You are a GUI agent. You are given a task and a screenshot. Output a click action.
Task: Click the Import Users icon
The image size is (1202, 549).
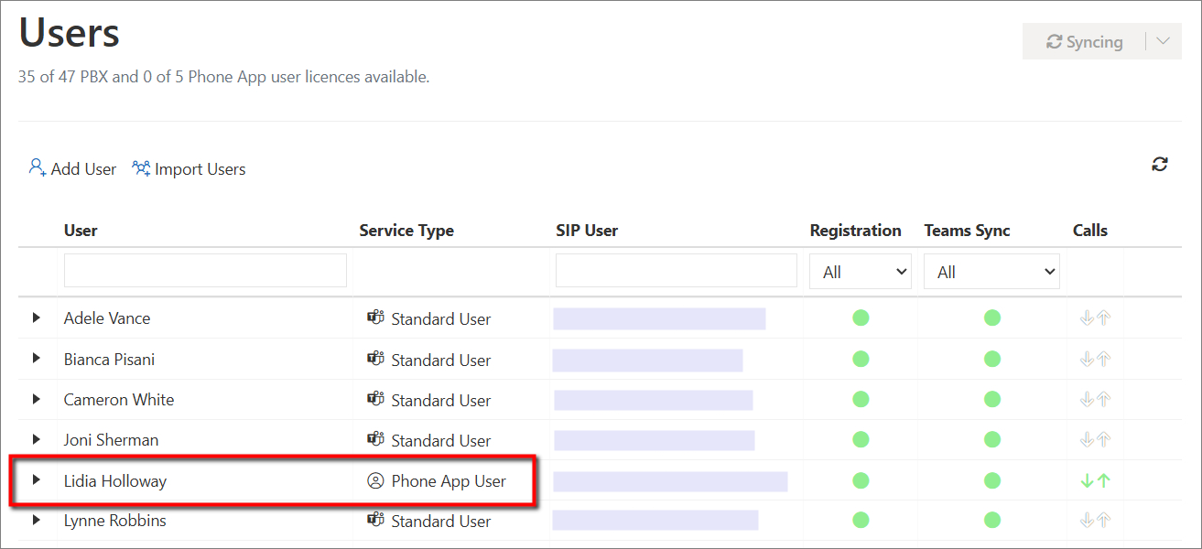pyautogui.click(x=141, y=168)
